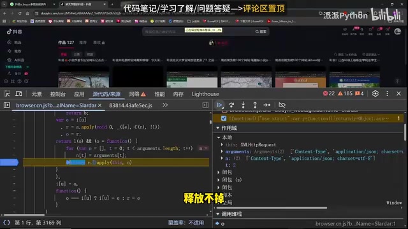Step over the next function call
The image size is (408, 229).
(x=231, y=105)
